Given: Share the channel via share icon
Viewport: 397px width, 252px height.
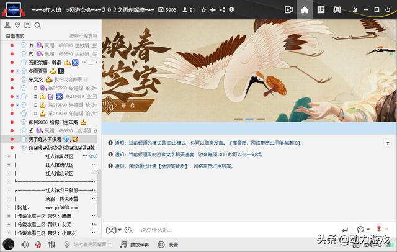Looking at the screenshot, I should (222, 10).
